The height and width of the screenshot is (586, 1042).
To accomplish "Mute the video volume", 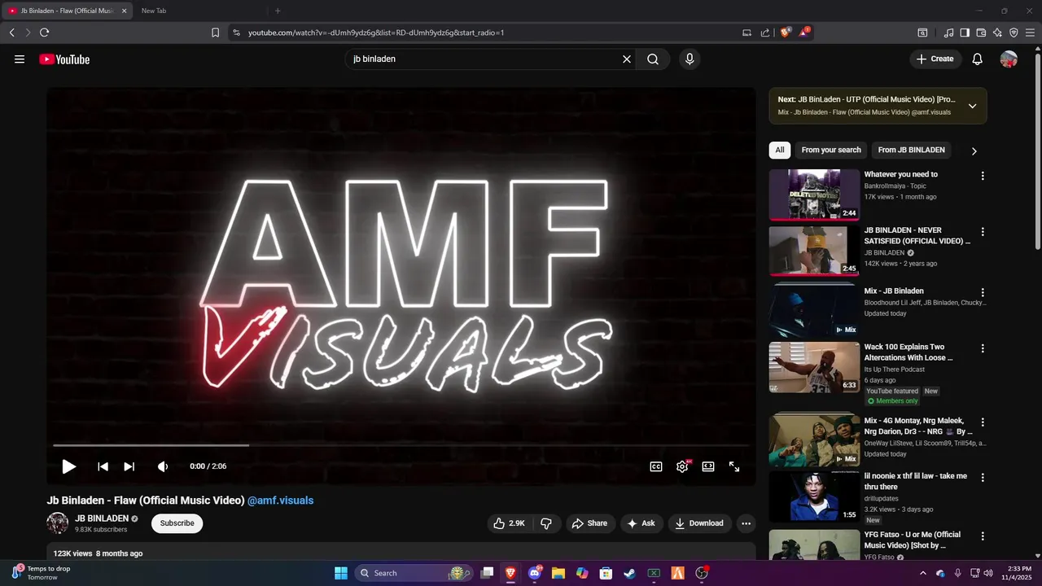I will tap(163, 466).
